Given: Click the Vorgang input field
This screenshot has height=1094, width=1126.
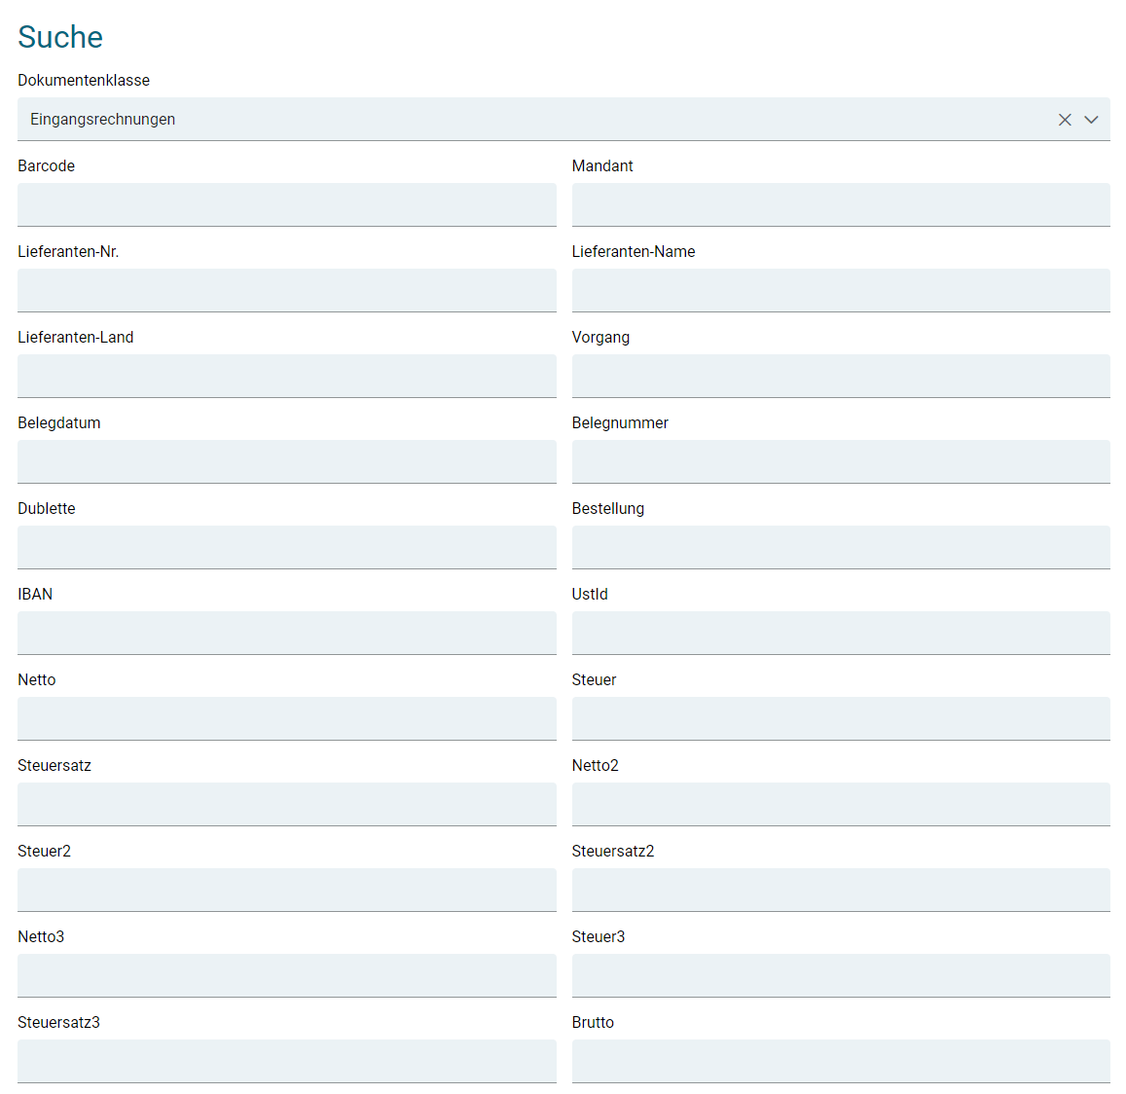Looking at the screenshot, I should (840, 376).
